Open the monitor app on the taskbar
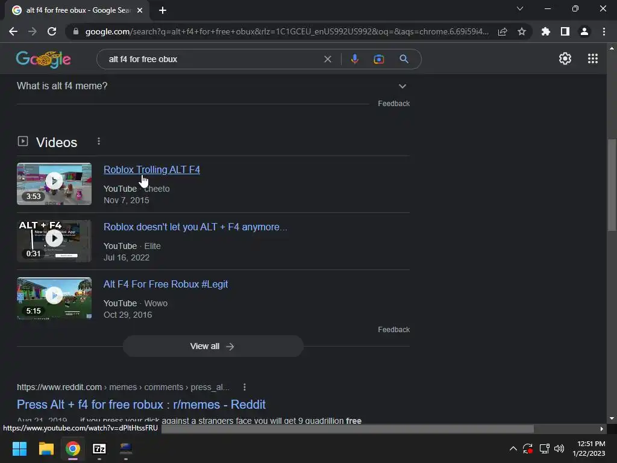 pos(126,449)
